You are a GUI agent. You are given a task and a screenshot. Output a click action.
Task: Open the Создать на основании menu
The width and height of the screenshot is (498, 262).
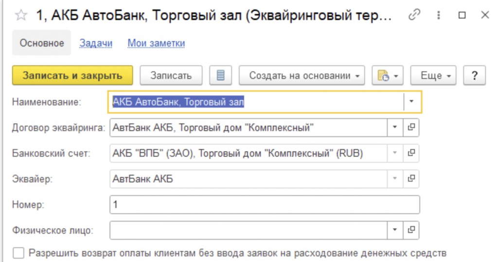tap(302, 75)
